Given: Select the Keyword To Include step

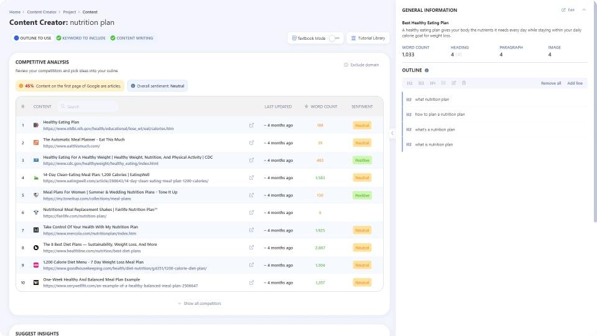Looking at the screenshot, I should click(80, 38).
